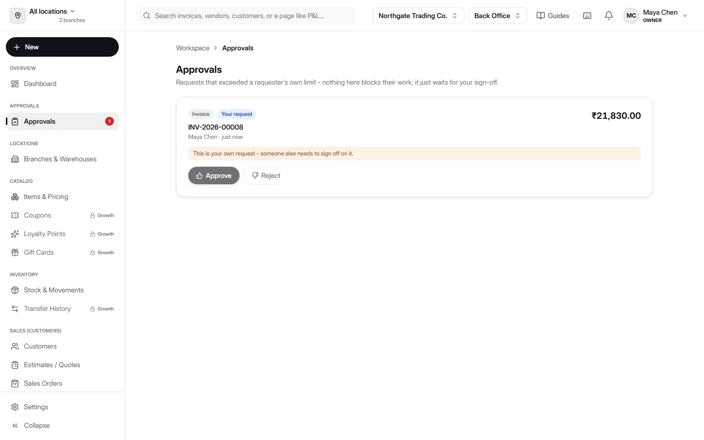Click the Growth lock badge beside Coupons
704x440 pixels.
coord(102,215)
